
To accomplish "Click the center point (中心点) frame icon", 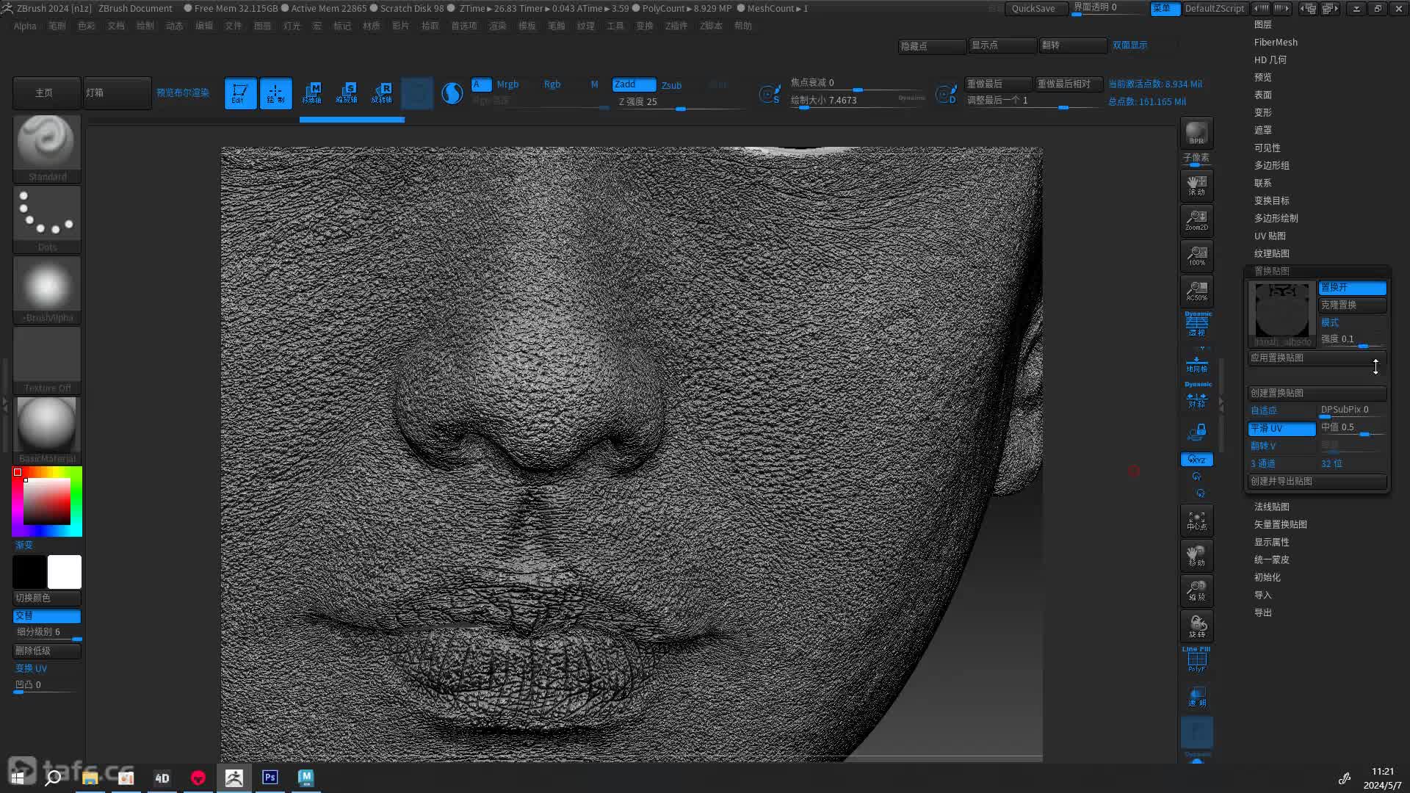I will coord(1196,521).
